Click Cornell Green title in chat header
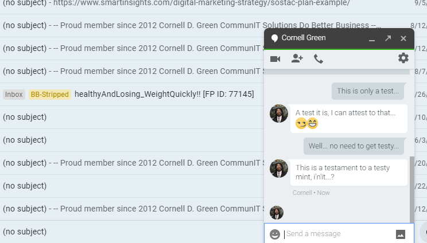 pos(304,38)
